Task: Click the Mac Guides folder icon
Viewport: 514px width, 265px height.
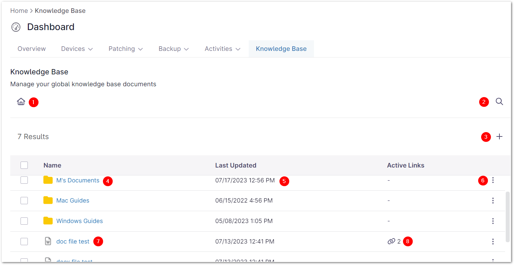Action: (x=48, y=200)
